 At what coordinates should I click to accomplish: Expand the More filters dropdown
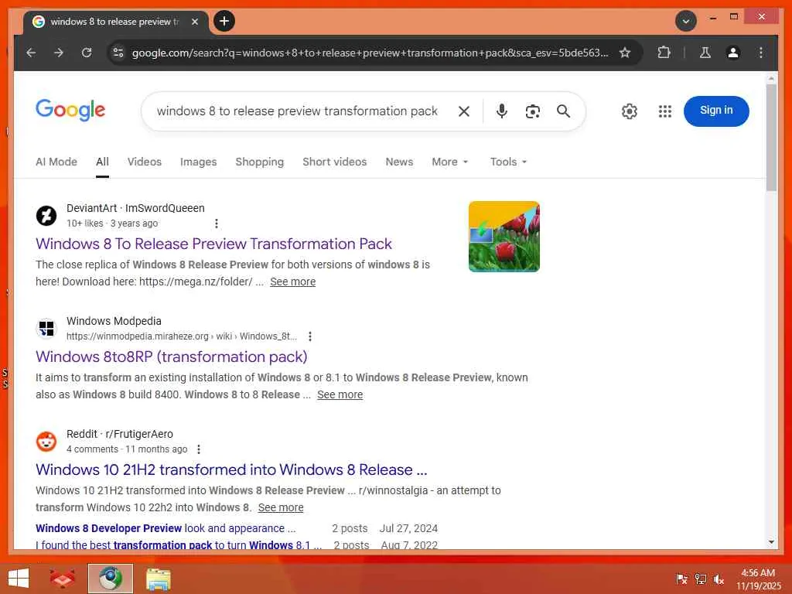(450, 162)
